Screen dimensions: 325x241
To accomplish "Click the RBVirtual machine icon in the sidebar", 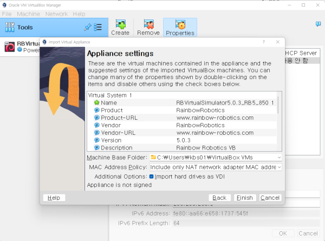I will tap(10, 47).
